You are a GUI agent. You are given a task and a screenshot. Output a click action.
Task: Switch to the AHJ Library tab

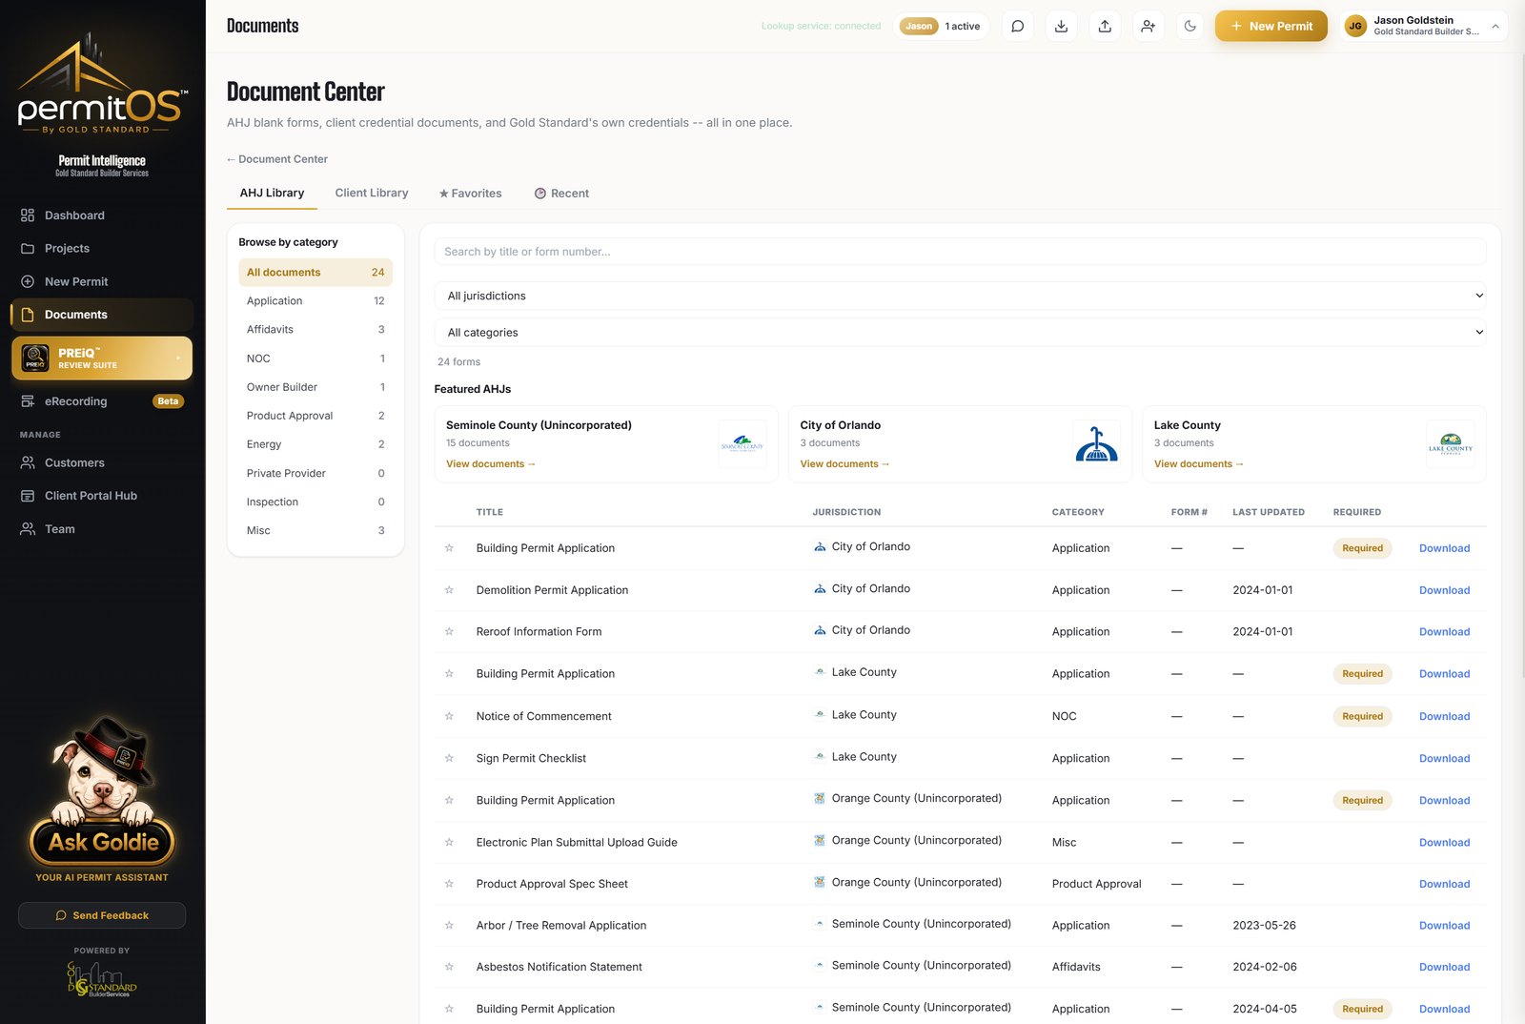coord(272,193)
